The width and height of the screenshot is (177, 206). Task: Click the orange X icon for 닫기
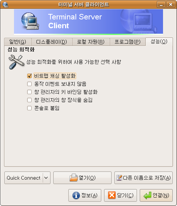pos(112,195)
